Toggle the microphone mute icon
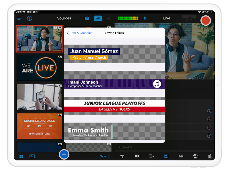229x171 pixels. [x=145, y=18]
